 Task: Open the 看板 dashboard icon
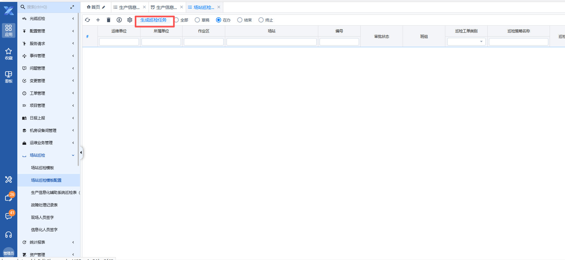[9, 77]
